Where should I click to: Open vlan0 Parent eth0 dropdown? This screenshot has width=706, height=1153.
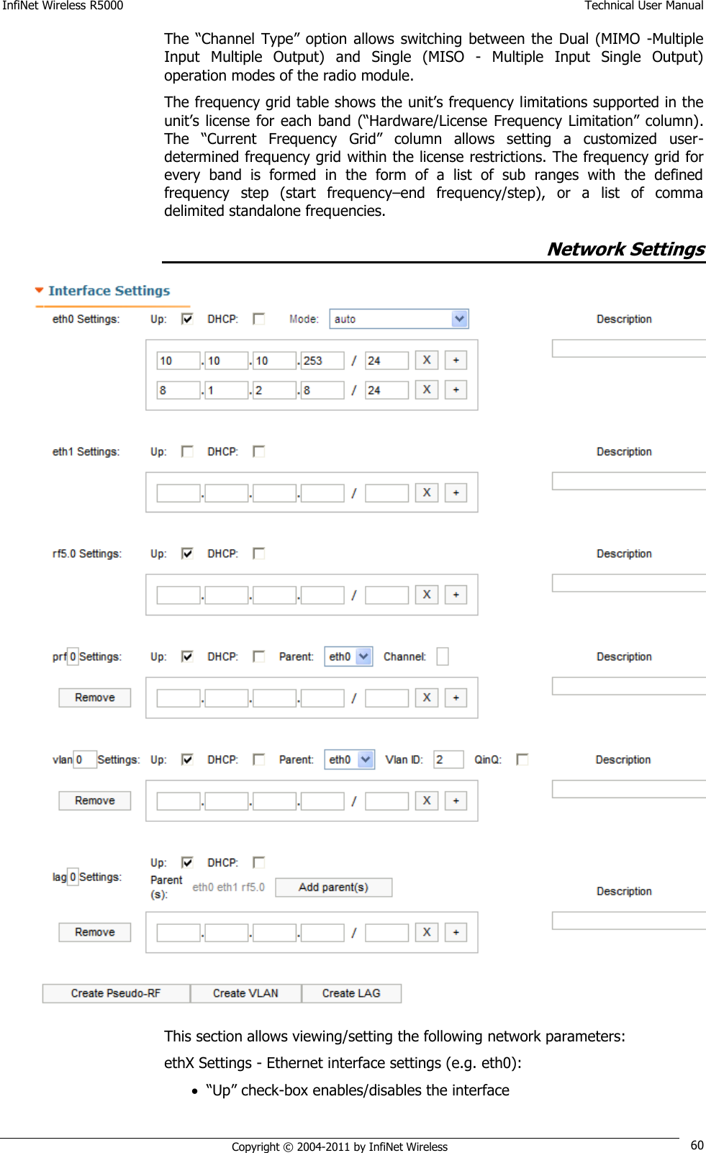(x=350, y=759)
